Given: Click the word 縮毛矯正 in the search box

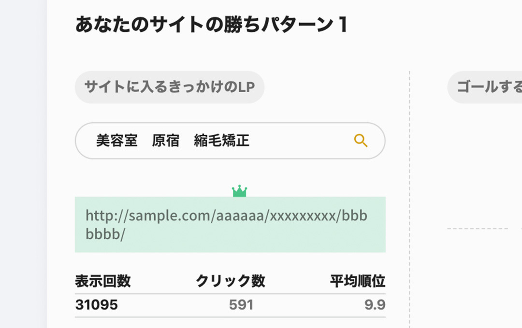Looking at the screenshot, I should pos(222,141).
